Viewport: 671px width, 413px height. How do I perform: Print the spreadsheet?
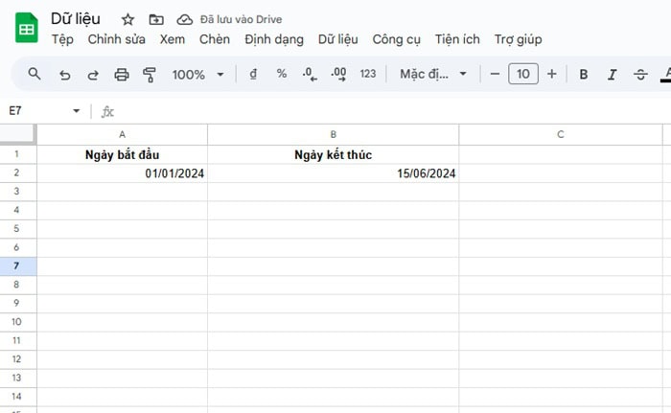click(122, 74)
